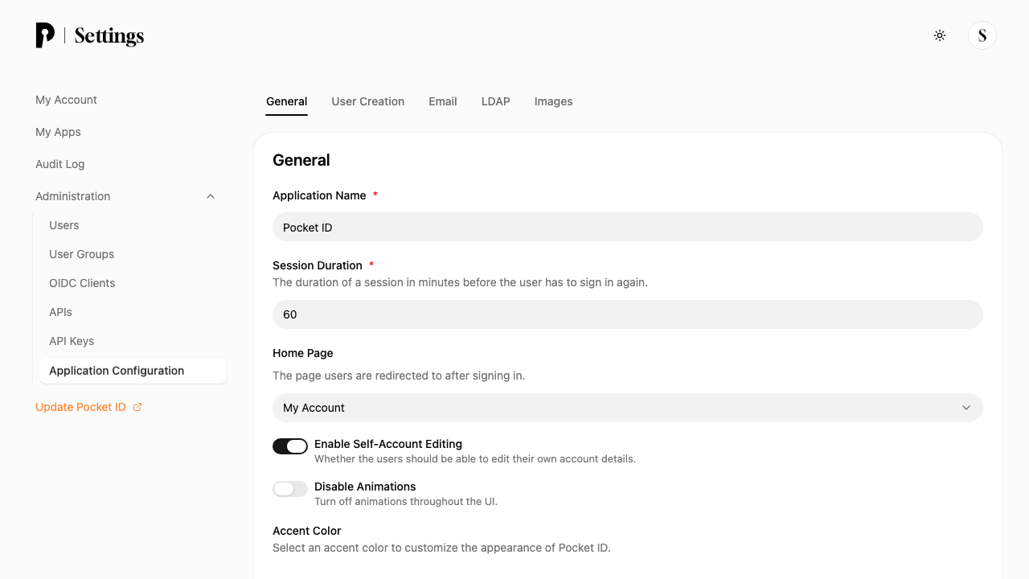Go to the Images tab
The height and width of the screenshot is (579, 1029).
tap(554, 101)
